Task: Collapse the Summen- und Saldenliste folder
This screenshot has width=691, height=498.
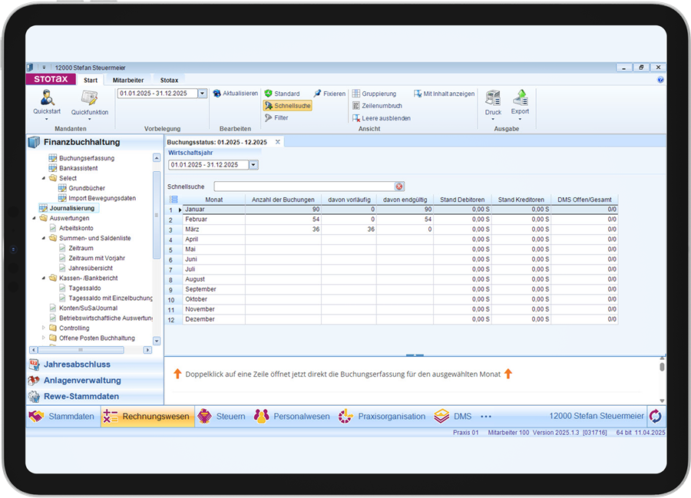Action: 44,238
